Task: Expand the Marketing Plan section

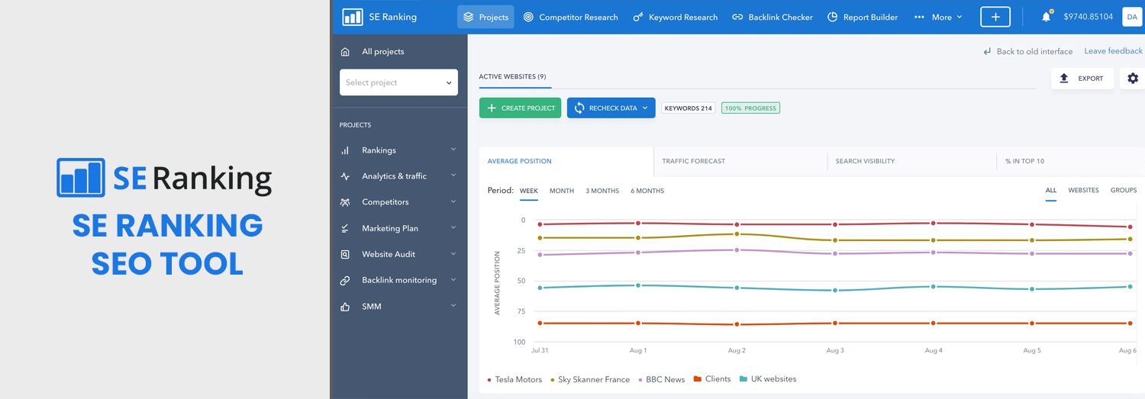Action: [453, 227]
